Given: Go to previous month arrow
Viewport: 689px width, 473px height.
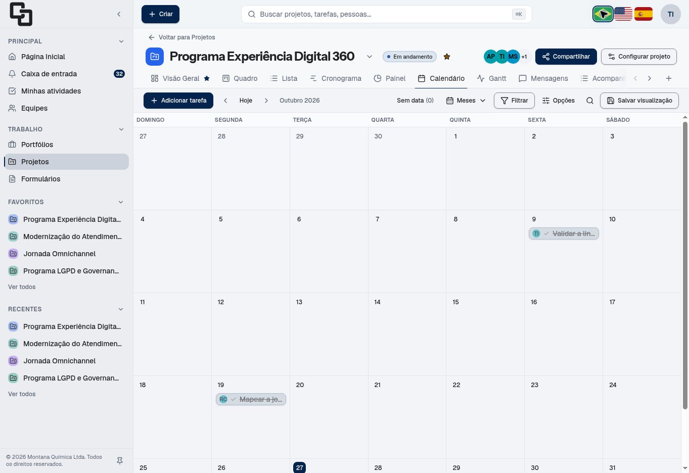Looking at the screenshot, I should (x=225, y=101).
